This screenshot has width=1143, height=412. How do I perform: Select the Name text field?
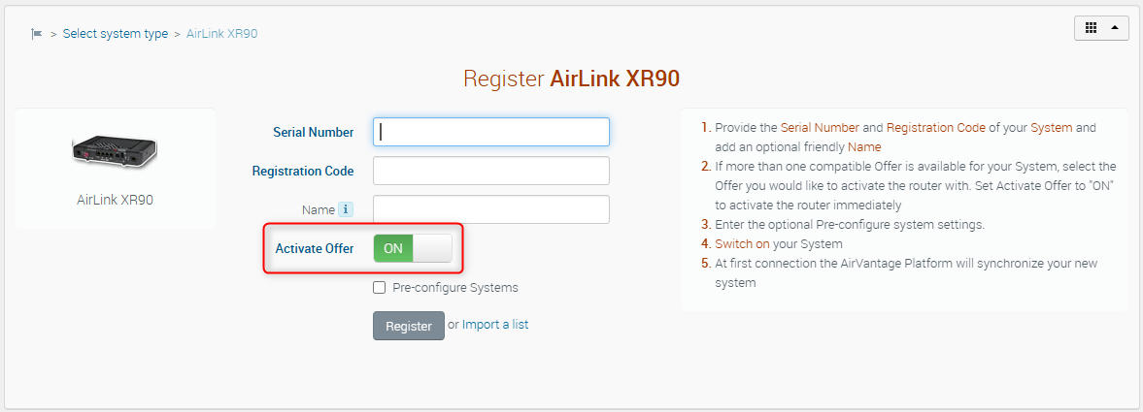click(491, 209)
